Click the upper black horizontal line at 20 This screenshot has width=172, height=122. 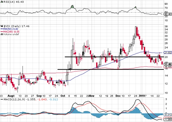(x=107, y=57)
